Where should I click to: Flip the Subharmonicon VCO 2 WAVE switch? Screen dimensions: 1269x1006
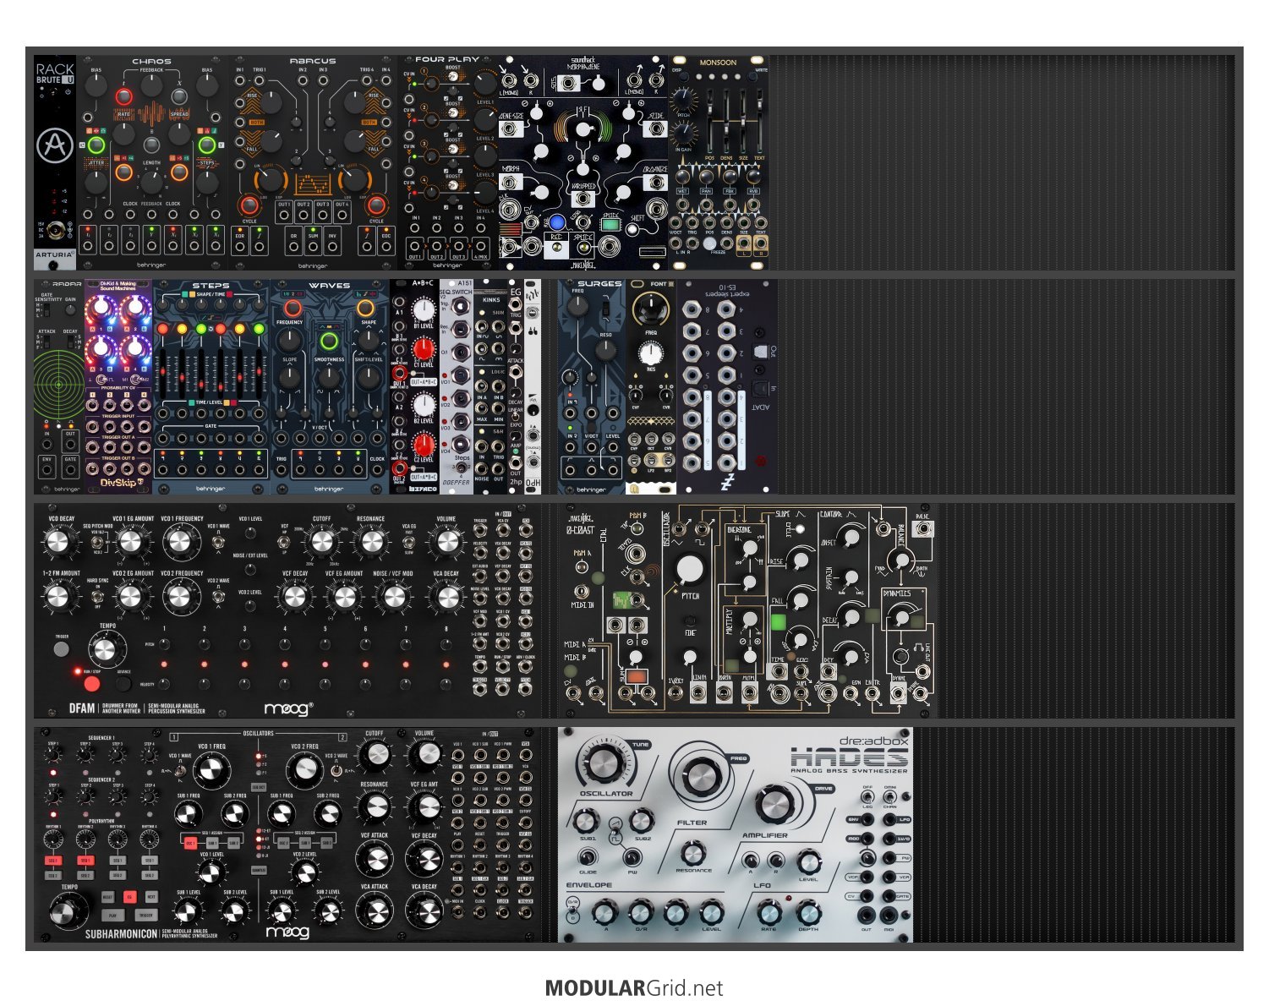[x=336, y=771]
